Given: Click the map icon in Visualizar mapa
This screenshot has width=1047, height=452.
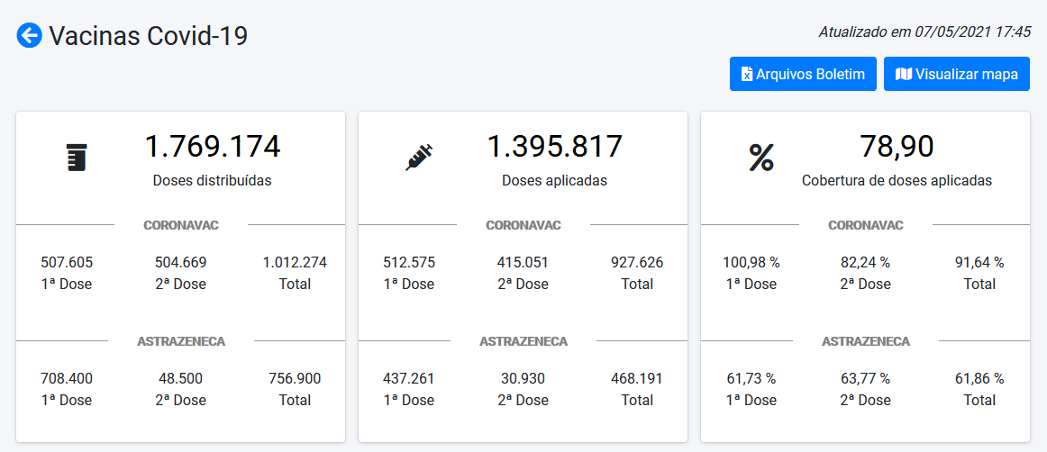Looking at the screenshot, I should (903, 74).
